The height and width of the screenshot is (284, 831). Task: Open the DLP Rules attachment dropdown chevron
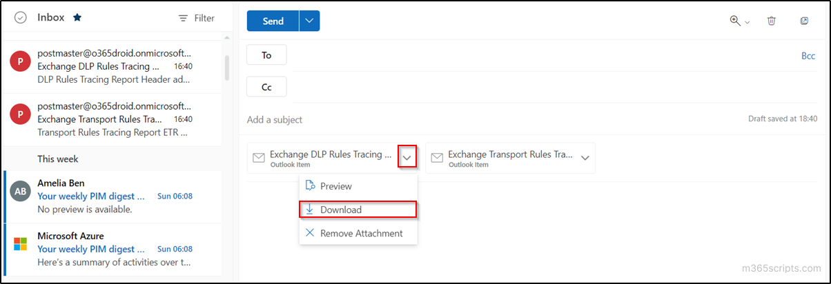[x=407, y=157]
